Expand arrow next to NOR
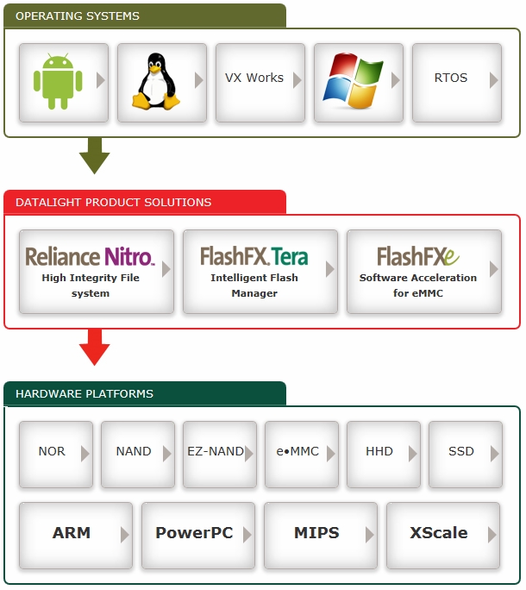Screen dimensions: 526x590 click(x=85, y=455)
